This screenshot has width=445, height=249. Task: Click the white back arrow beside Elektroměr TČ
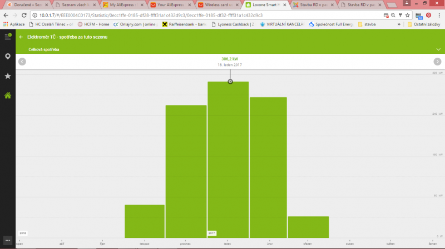(21, 37)
